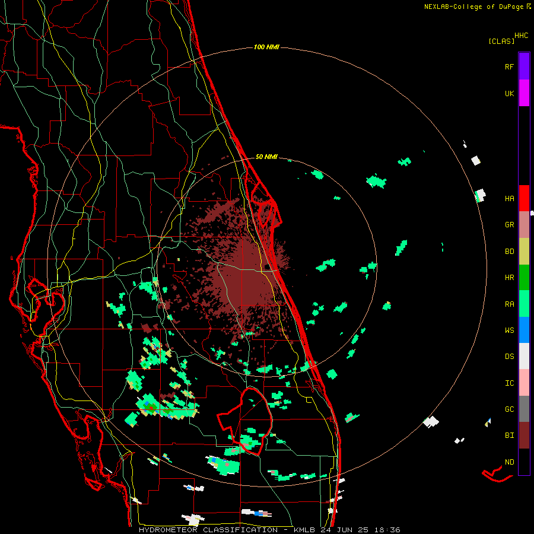Screen dimensions: 534x534
Task: Click the HHC product label
Action: click(522, 36)
